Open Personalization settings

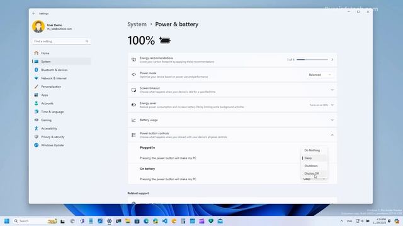pyautogui.click(x=61, y=87)
